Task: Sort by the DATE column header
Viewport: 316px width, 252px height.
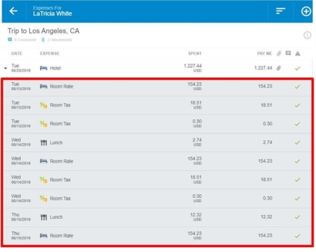Action: (16, 54)
